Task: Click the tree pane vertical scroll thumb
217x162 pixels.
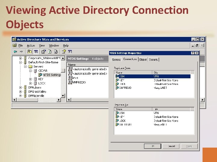Action: pyautogui.click(x=63, y=70)
